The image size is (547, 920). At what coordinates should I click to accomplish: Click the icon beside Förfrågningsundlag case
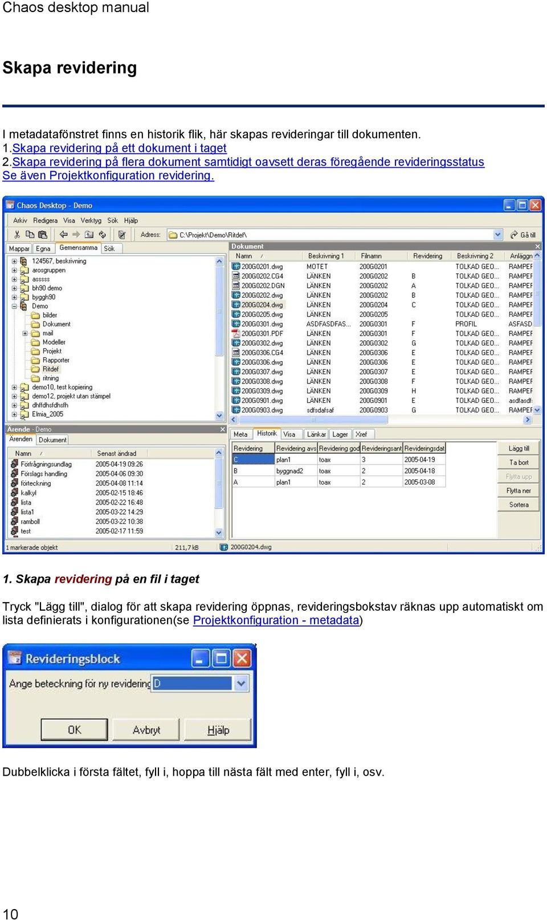[15, 464]
